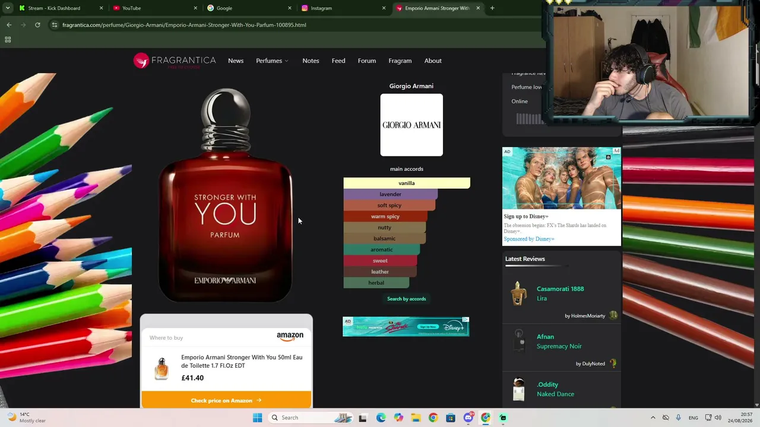Image resolution: width=760 pixels, height=427 pixels.
Task: Select the vanilla accord bar
Action: [407, 183]
